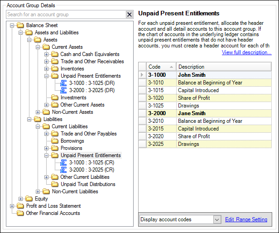Click the Unpaid Trust Distributions folder icon
The image size is (279, 233).
(x=55, y=184)
